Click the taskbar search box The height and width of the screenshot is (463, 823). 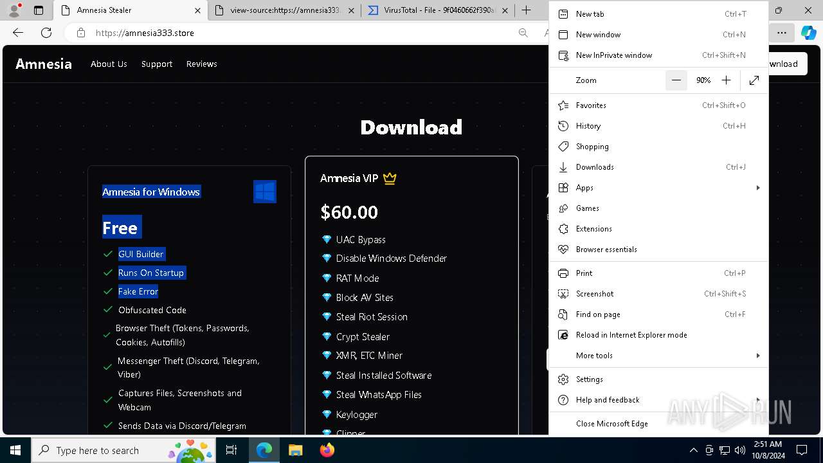(x=125, y=450)
